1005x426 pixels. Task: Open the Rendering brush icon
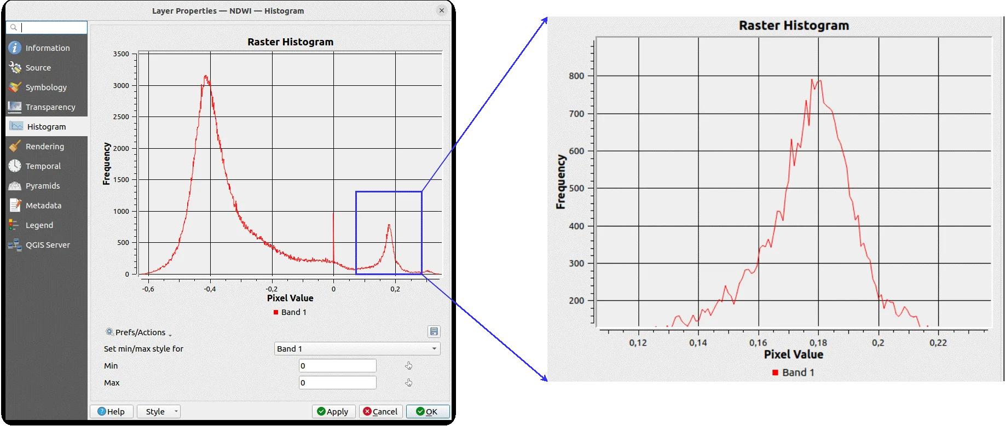tap(15, 147)
